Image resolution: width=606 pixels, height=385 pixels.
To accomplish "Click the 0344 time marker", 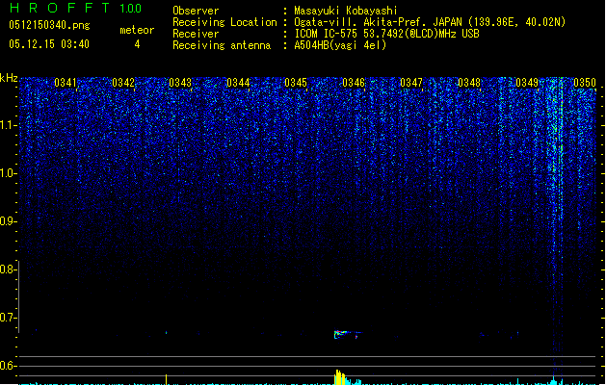I will [x=238, y=83].
